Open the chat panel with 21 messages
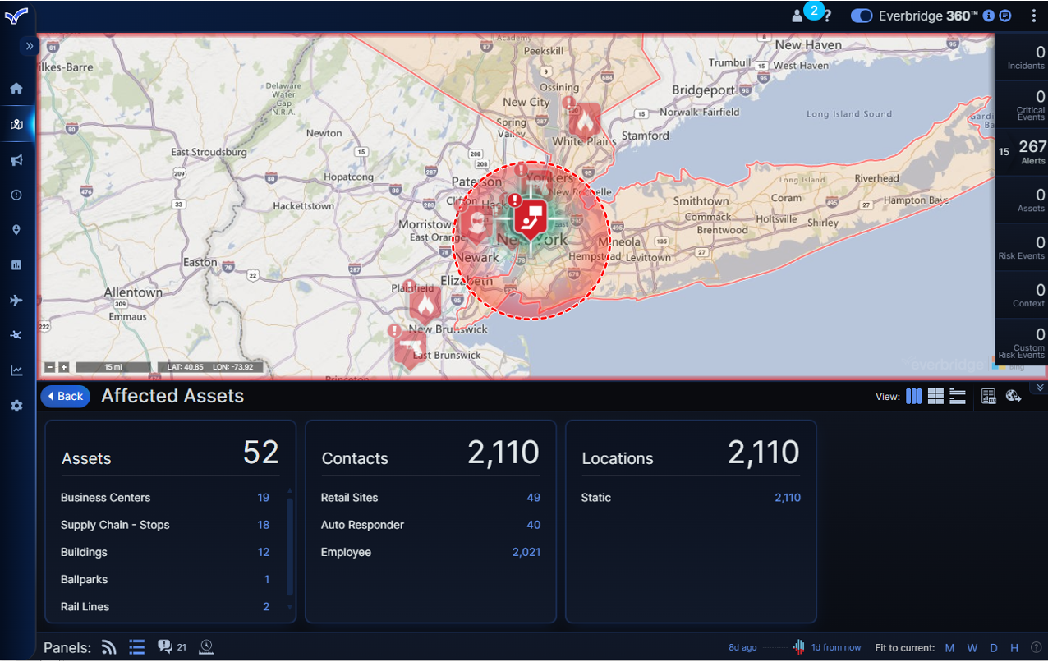The image size is (1048, 662). point(165,647)
